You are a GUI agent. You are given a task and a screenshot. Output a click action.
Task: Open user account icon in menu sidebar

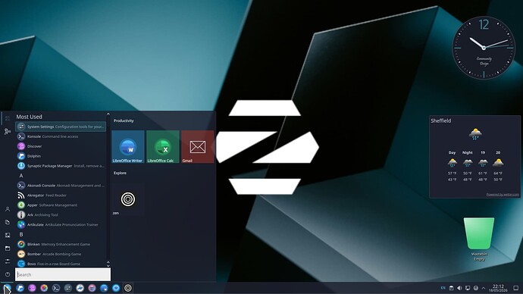8,209
